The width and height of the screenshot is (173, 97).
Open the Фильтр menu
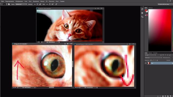pyautogui.click(x=42, y=1)
